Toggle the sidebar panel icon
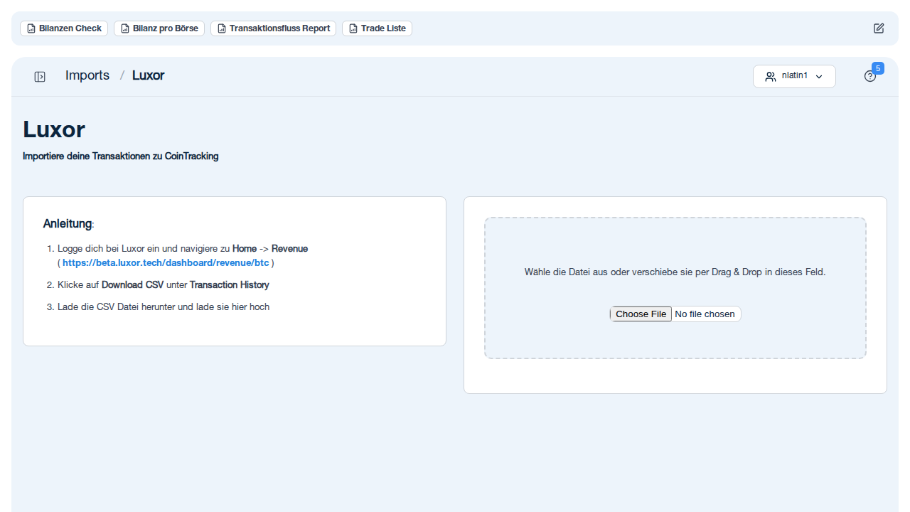 (40, 77)
